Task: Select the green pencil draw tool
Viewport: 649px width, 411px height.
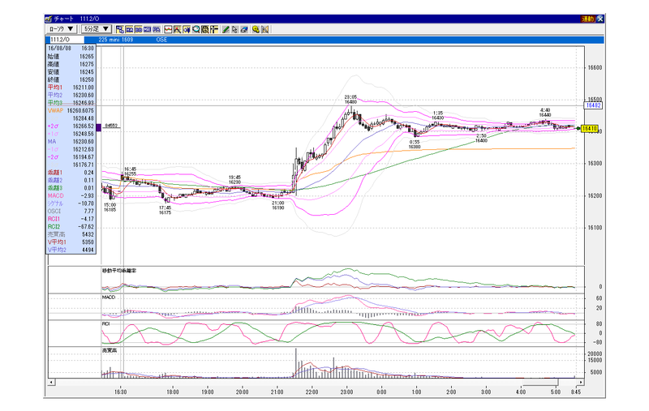Action: tap(226, 29)
